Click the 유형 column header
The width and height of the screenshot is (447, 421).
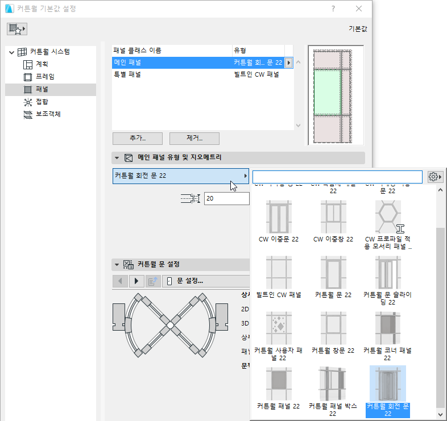point(258,51)
